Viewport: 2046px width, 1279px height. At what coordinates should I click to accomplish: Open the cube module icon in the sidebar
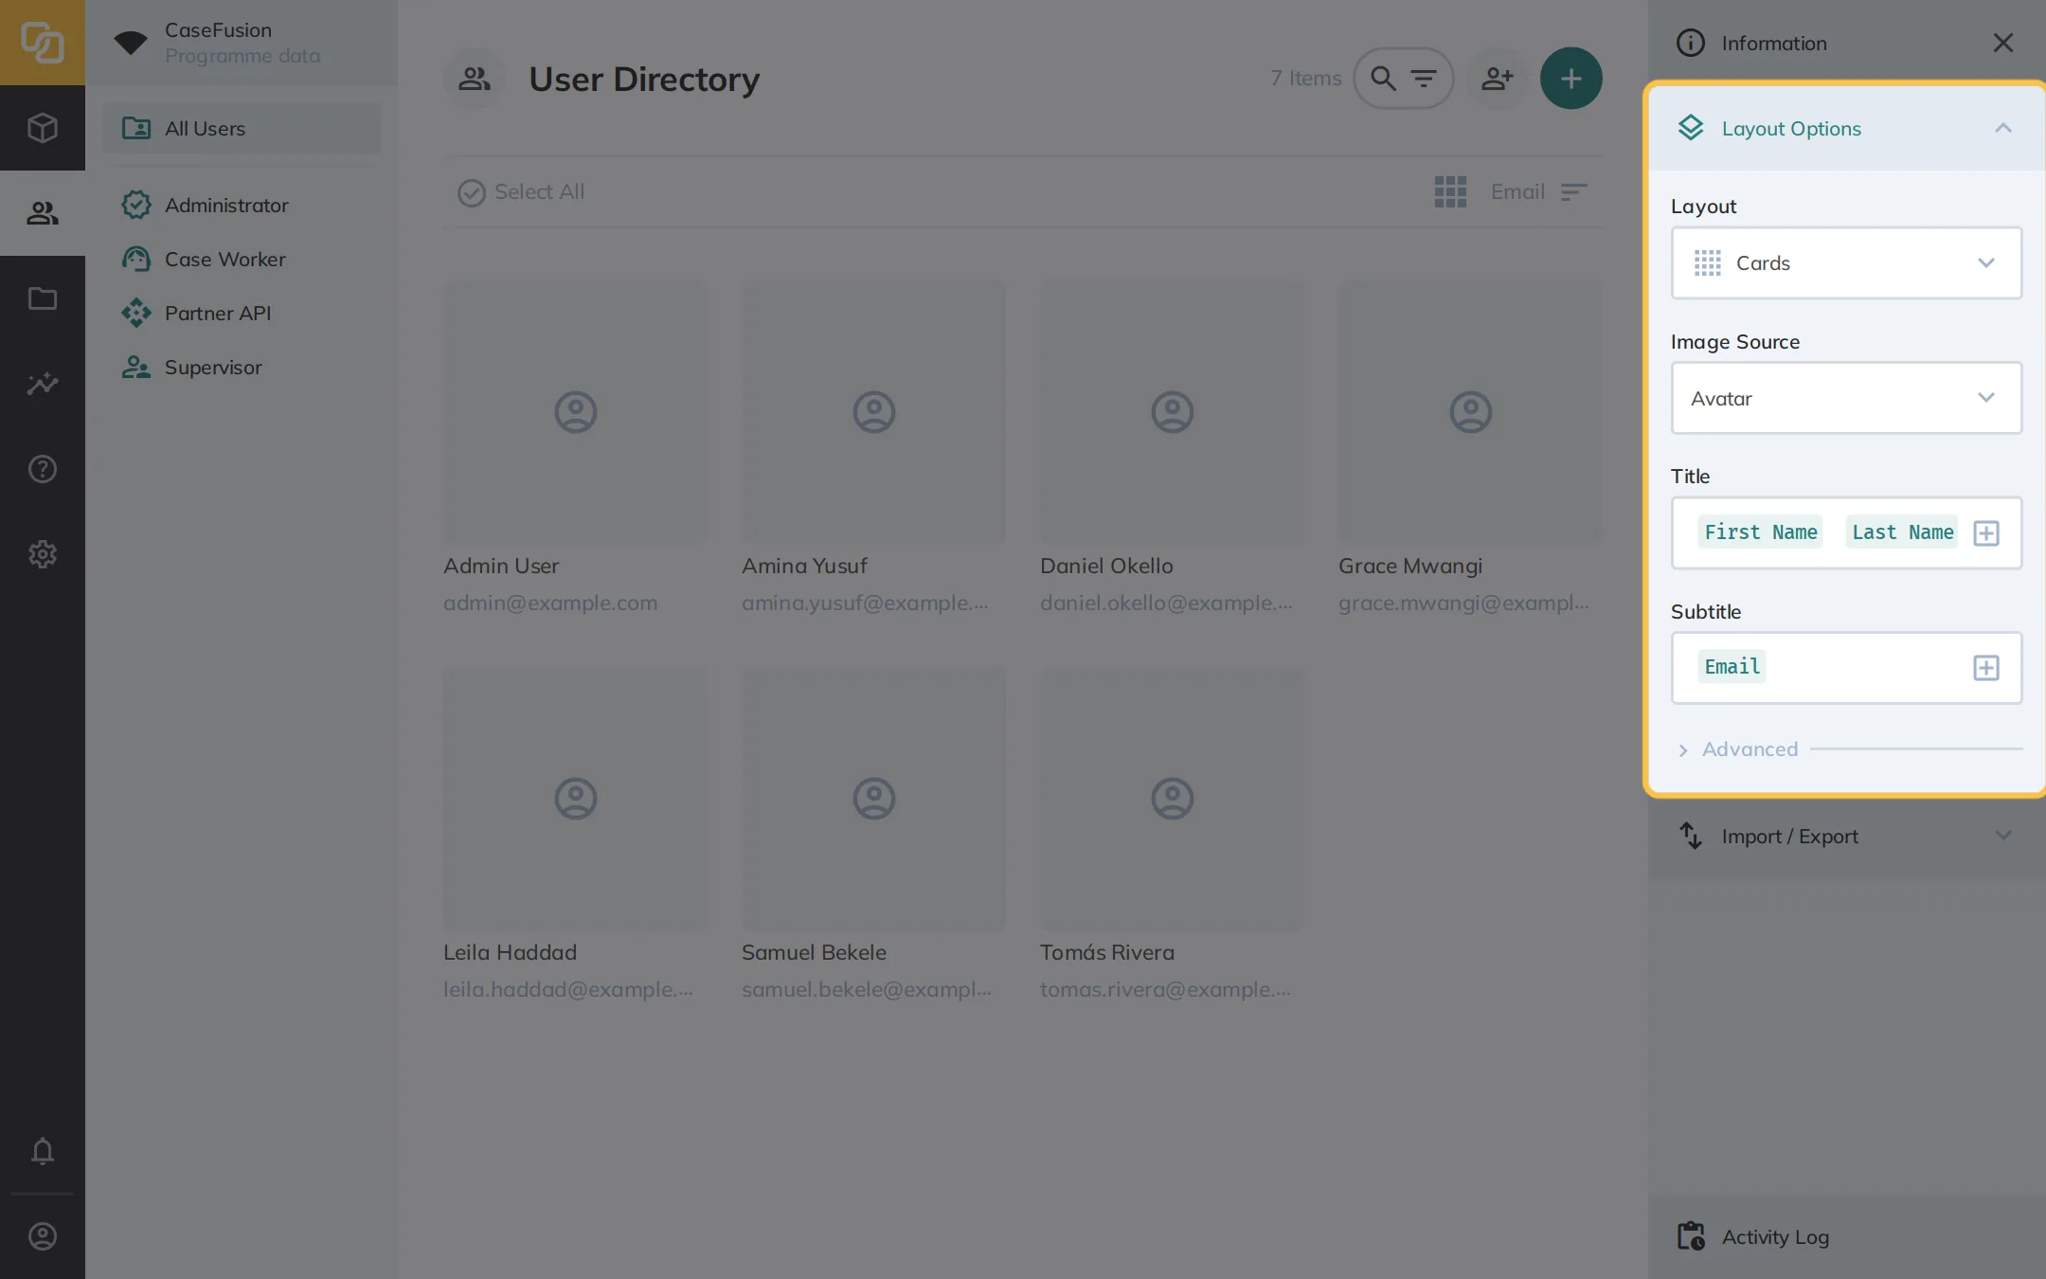tap(43, 128)
